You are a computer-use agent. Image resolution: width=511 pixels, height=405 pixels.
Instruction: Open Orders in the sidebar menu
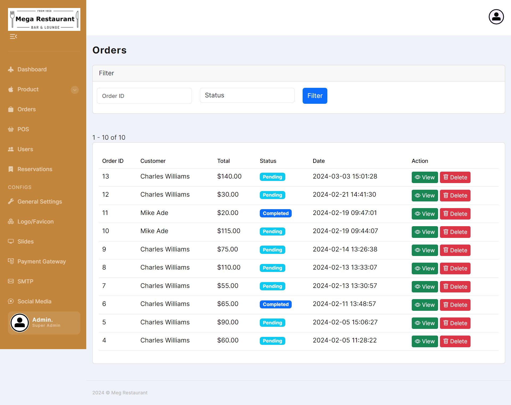pos(26,109)
